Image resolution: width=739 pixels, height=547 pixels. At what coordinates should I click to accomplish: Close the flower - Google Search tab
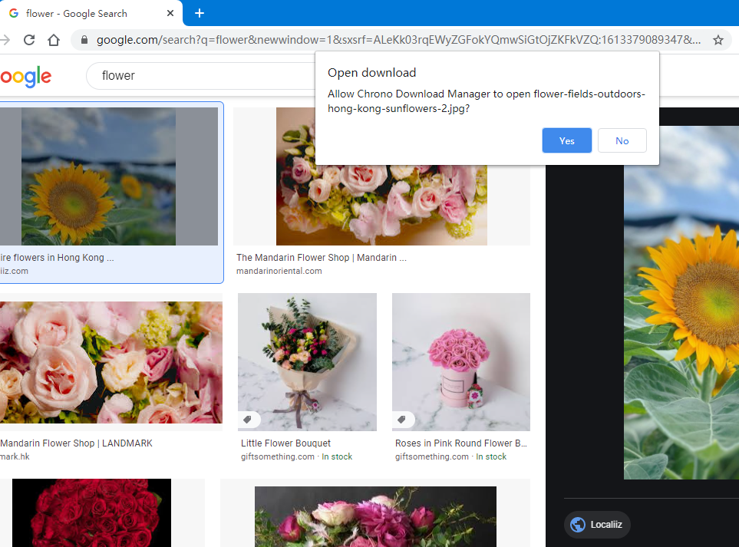click(170, 13)
